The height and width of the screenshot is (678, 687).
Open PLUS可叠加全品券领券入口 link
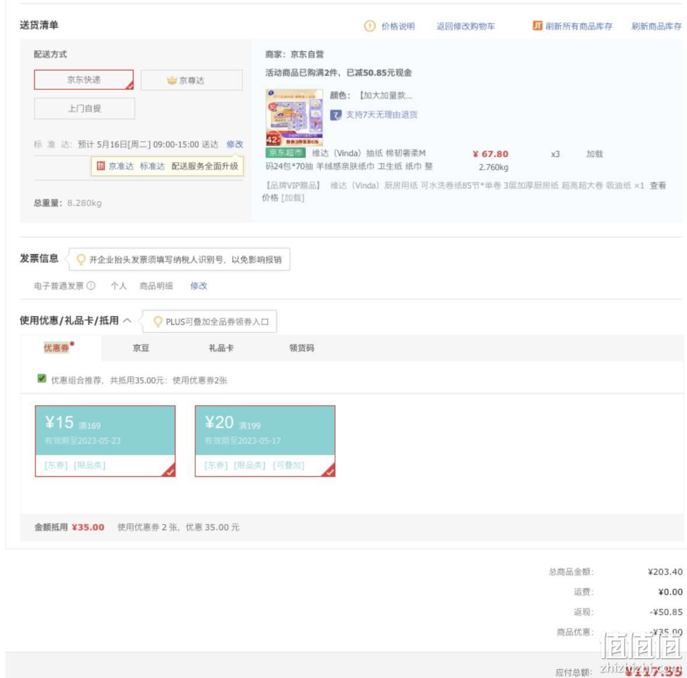[x=217, y=322]
